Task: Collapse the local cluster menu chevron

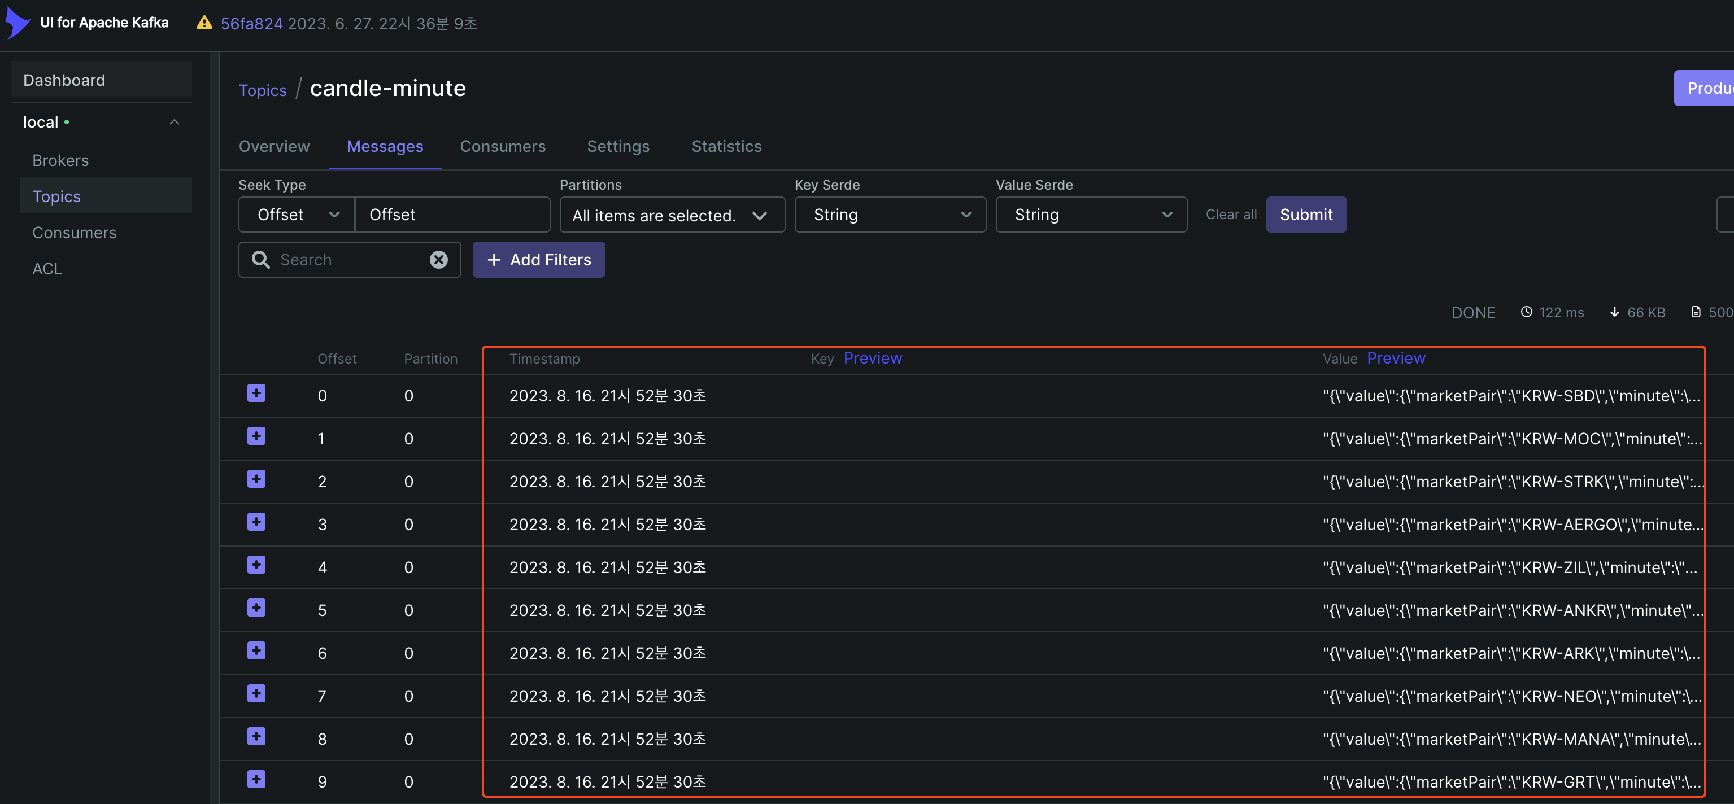Action: tap(175, 122)
